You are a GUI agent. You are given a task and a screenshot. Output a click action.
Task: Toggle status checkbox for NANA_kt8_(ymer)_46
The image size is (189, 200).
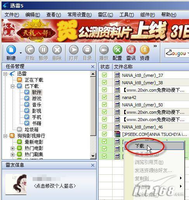104,127
